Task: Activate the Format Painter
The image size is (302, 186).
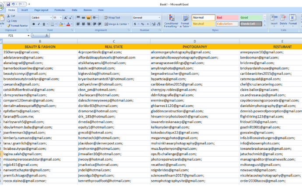Action: point(18,26)
